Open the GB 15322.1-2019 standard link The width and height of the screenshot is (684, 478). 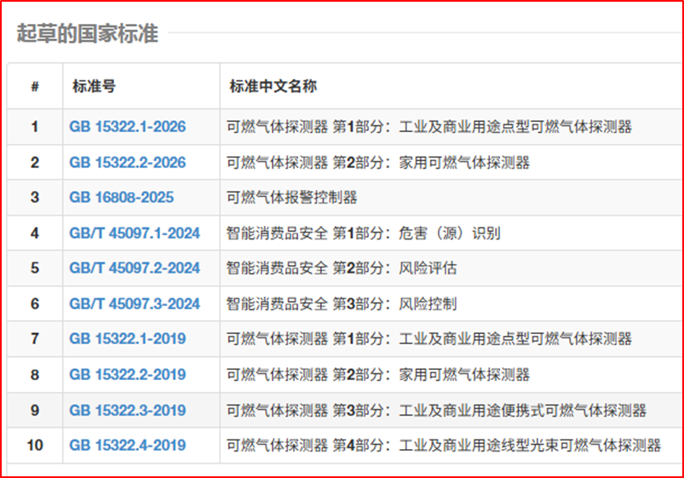point(127,339)
